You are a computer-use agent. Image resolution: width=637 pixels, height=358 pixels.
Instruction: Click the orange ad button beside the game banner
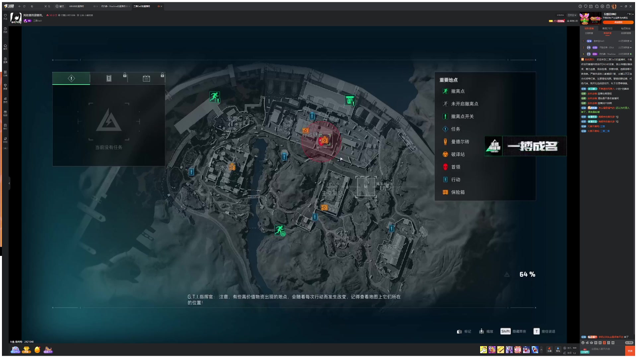click(x=618, y=22)
